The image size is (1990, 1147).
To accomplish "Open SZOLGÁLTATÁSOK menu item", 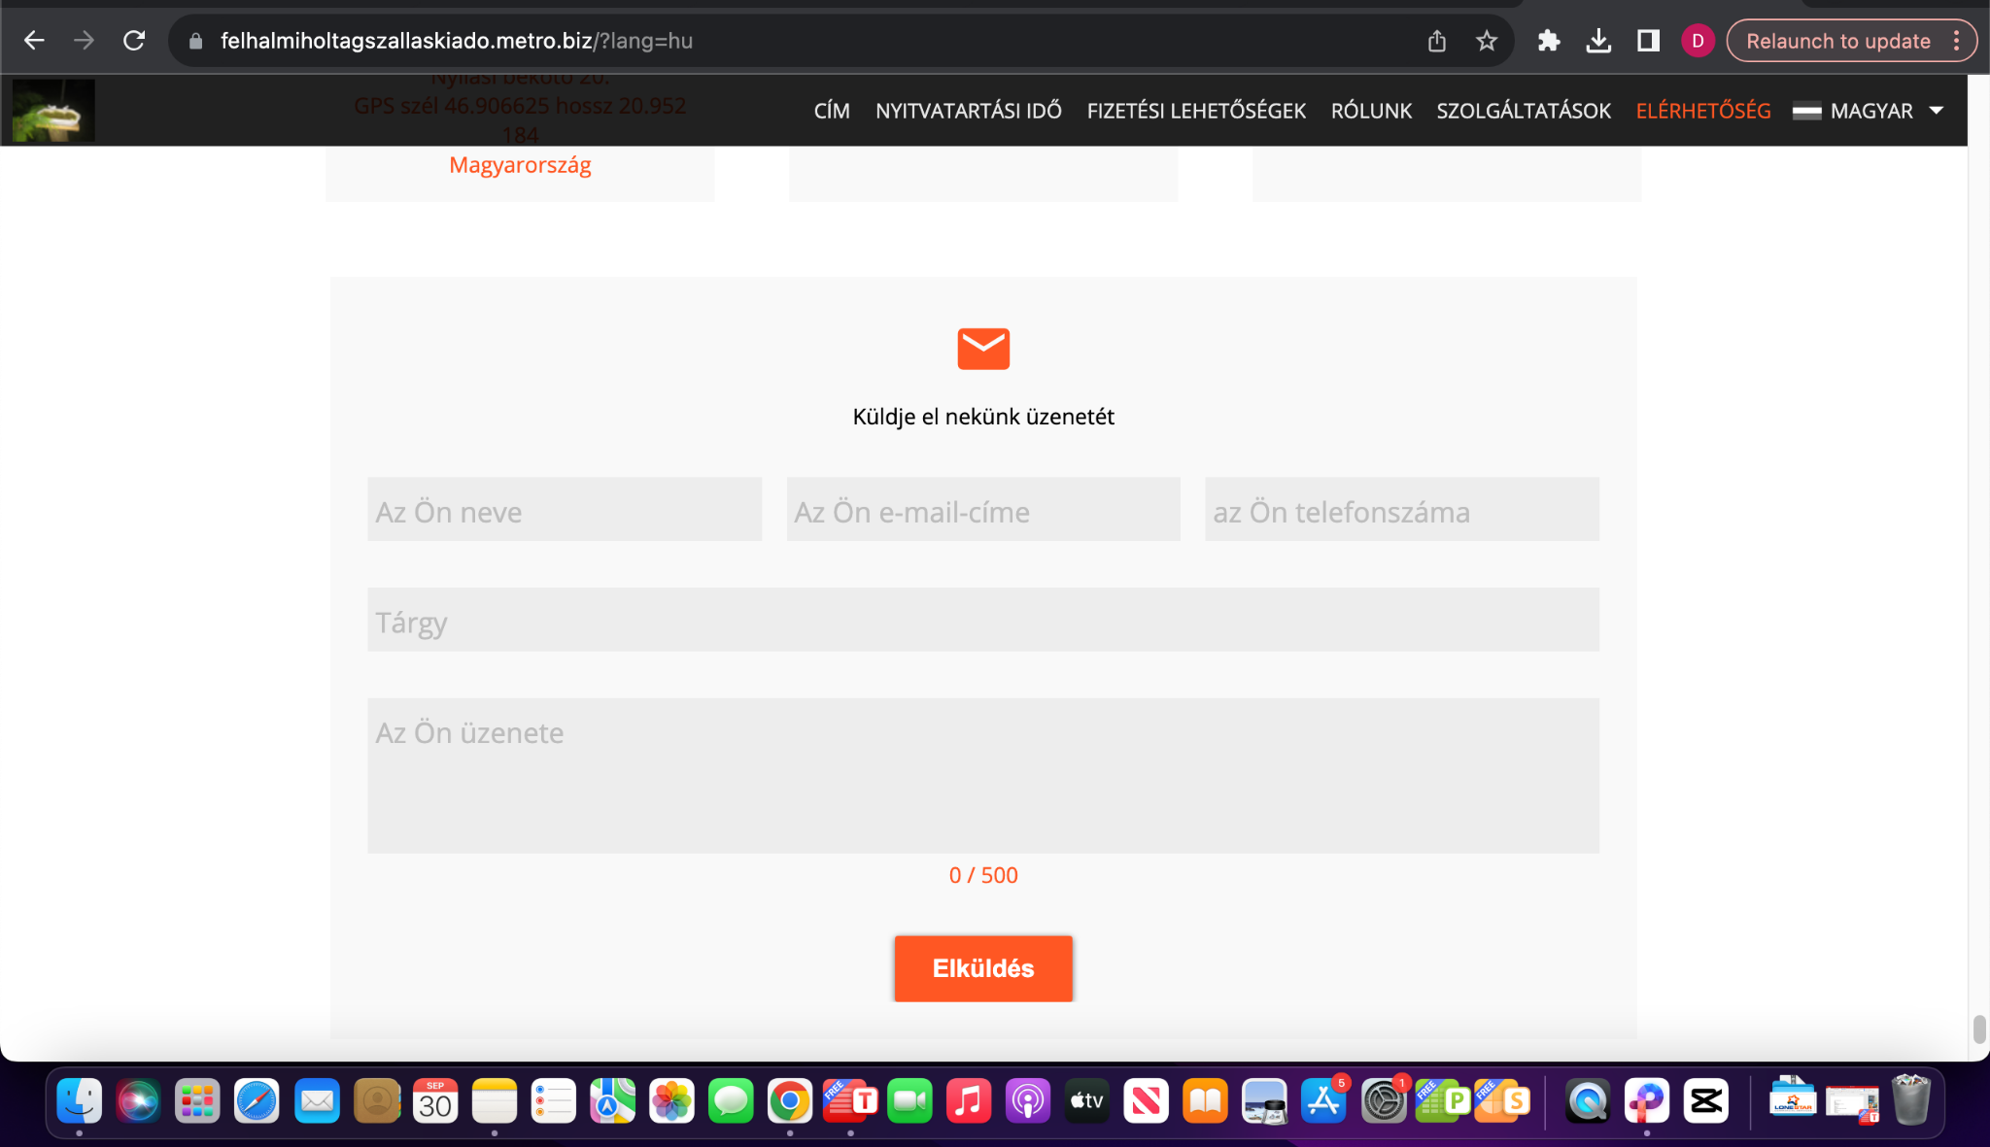I will [x=1524, y=111].
